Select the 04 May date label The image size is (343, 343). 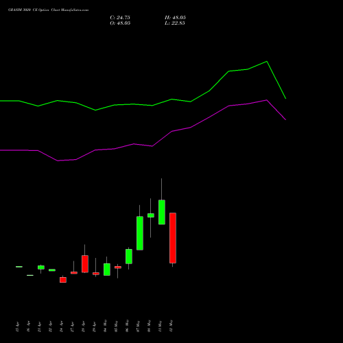click(105, 326)
